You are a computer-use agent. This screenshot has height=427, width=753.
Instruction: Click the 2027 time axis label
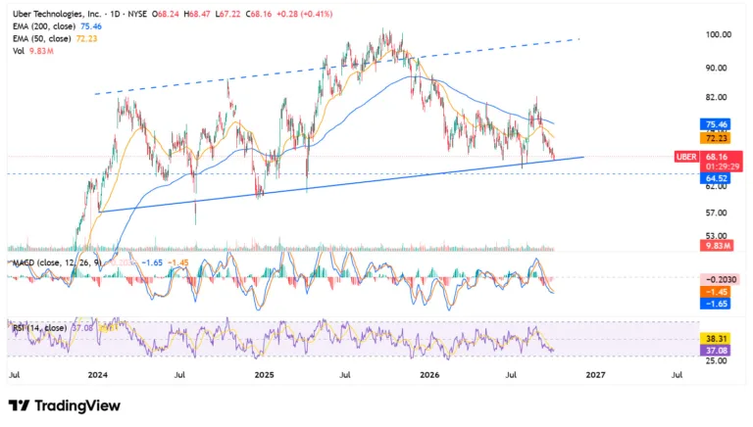595,375
